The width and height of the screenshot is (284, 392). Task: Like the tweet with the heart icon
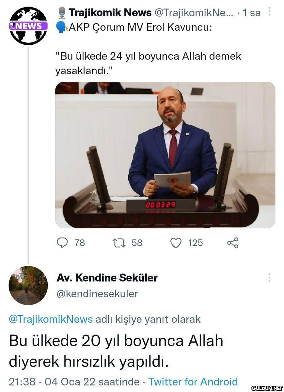tap(176, 243)
